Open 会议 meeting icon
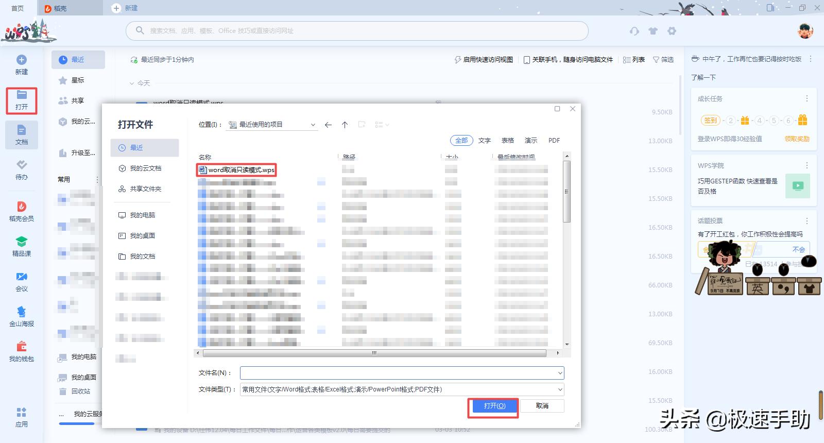 (22, 277)
